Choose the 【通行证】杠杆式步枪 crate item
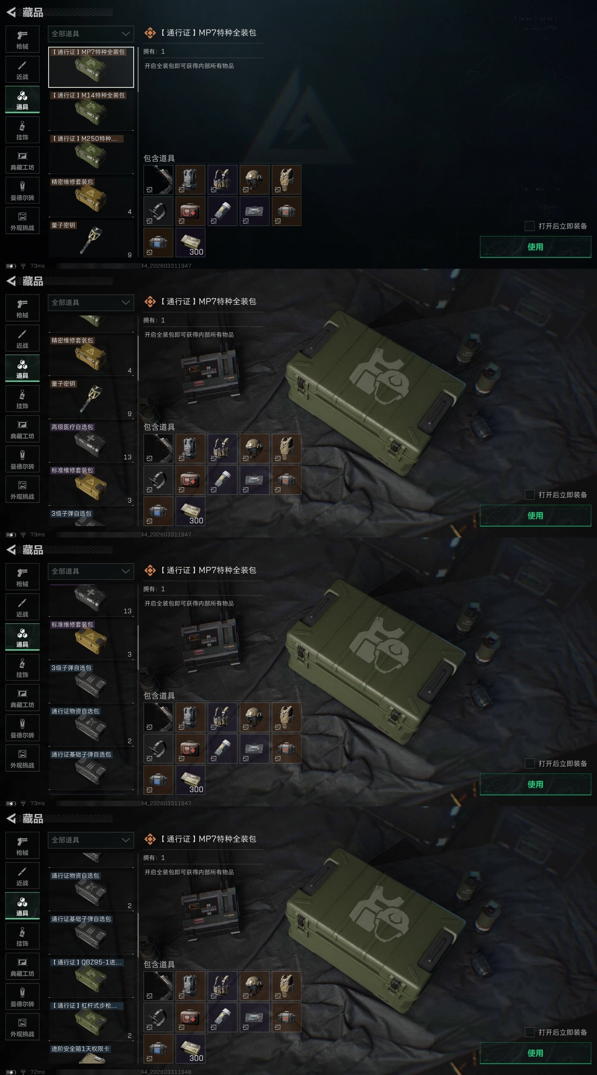 91,1021
